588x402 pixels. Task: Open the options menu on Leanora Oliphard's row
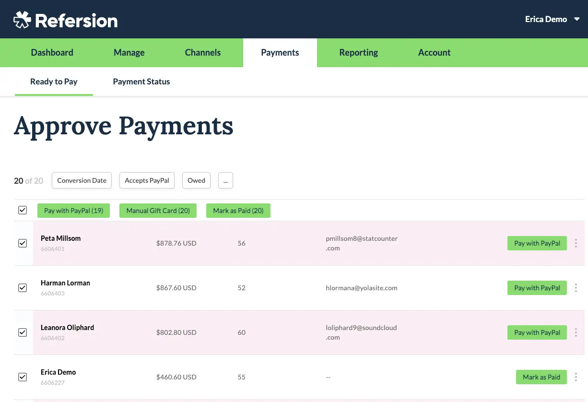[x=576, y=332]
